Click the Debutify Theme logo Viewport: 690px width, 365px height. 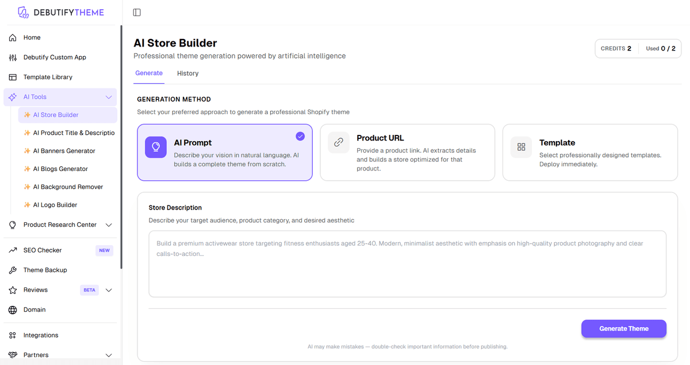[x=61, y=12]
